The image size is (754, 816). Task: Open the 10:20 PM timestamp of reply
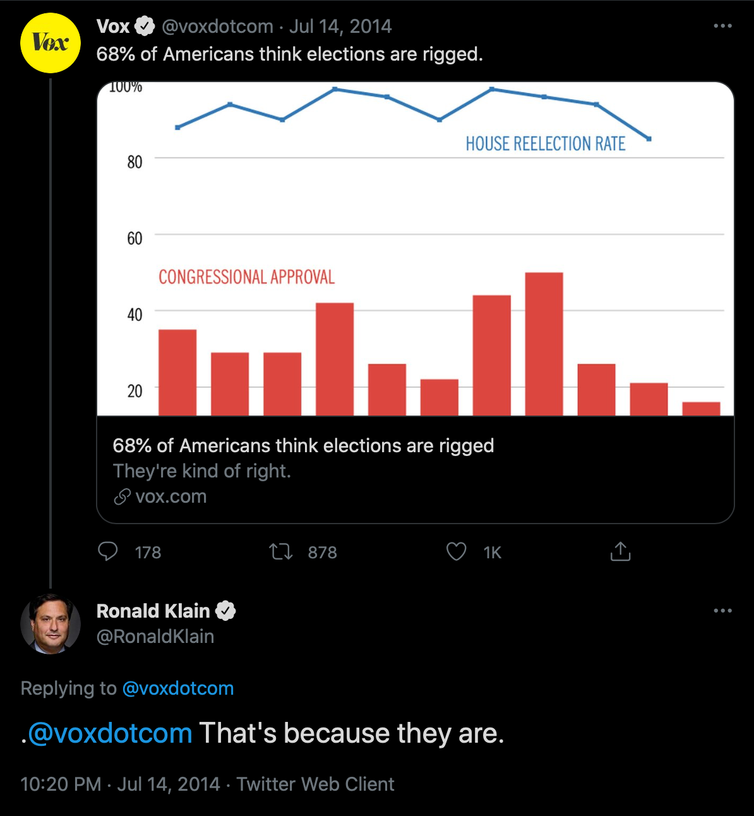tap(61, 784)
